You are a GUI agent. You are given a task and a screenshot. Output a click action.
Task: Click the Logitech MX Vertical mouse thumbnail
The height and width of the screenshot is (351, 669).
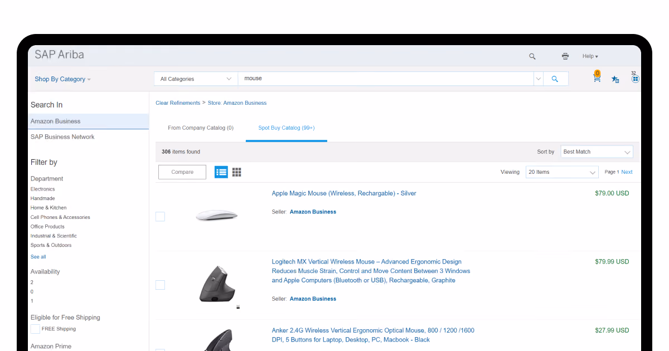tap(218, 285)
